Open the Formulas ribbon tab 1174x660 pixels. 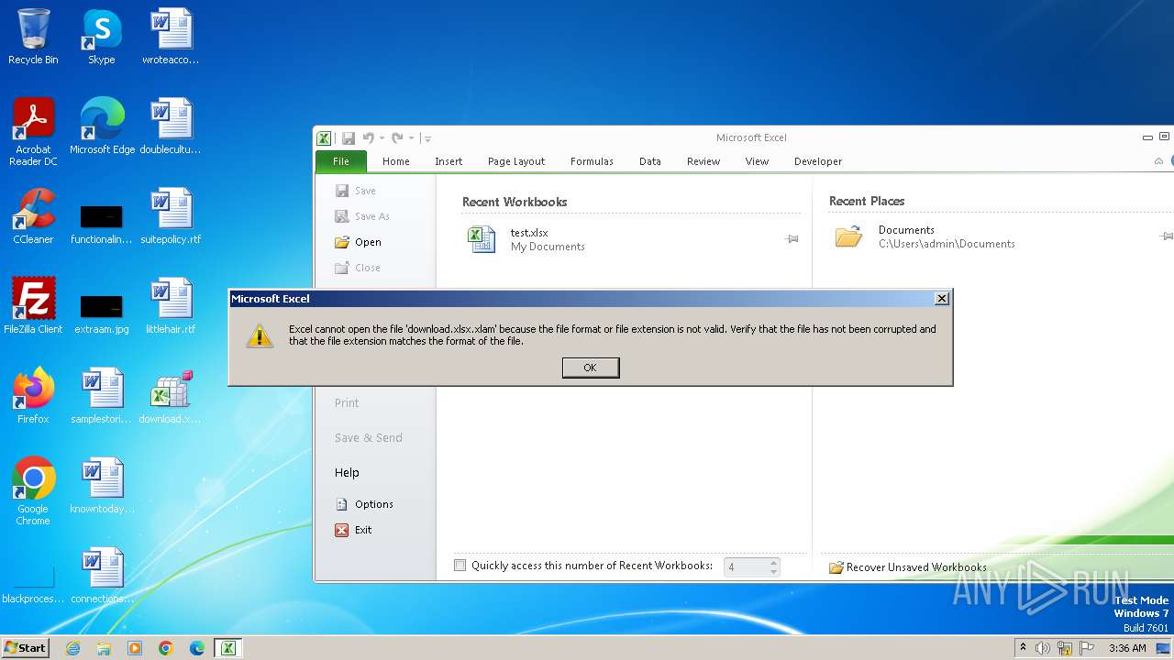click(592, 161)
